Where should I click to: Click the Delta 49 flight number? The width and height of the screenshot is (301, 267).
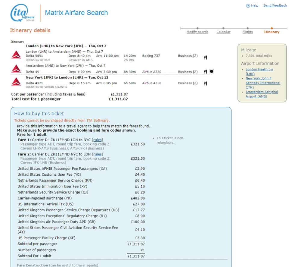coord(32,72)
